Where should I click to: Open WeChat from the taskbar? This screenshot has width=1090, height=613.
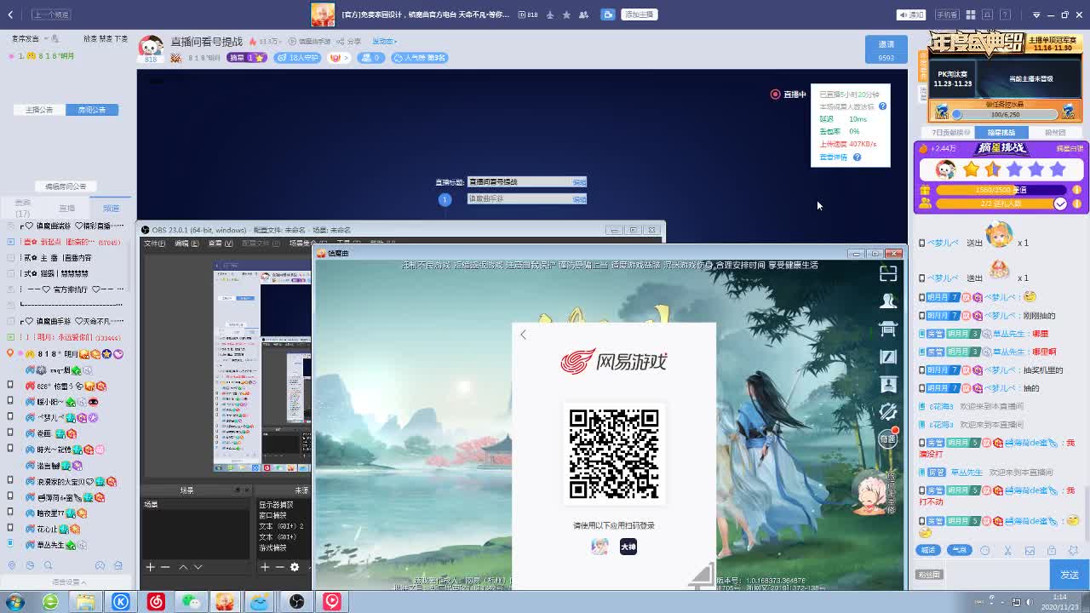point(190,602)
